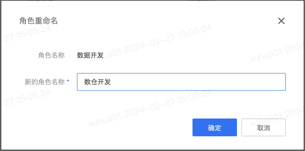Screen dimensions: 305x151
Task: Click the 数仓开发 text inside input
Action: click(97, 82)
